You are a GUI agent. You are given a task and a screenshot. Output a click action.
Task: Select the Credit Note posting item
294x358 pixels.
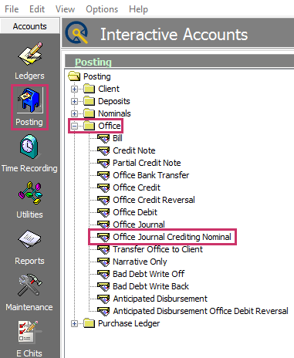pyautogui.click(x=134, y=150)
